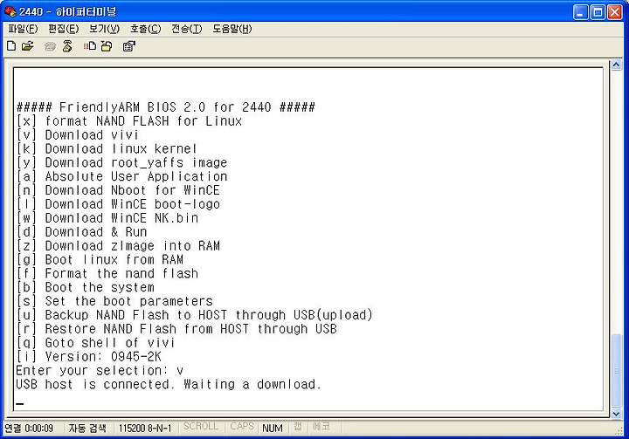Viewport: 629px width, 439px height.
Task: Click the Disconnect toolbar icon
Action: click(67, 46)
